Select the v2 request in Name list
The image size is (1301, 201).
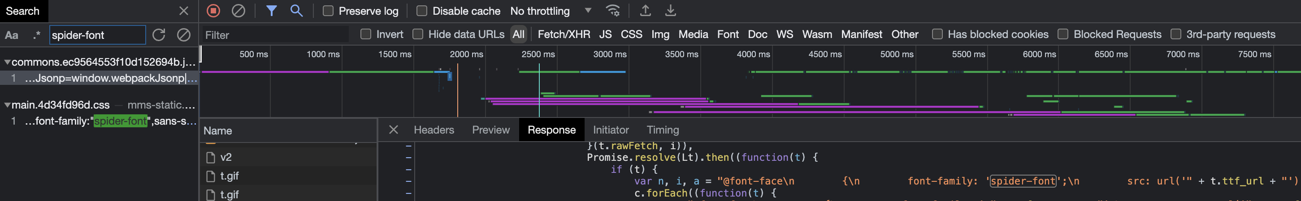[x=226, y=157]
